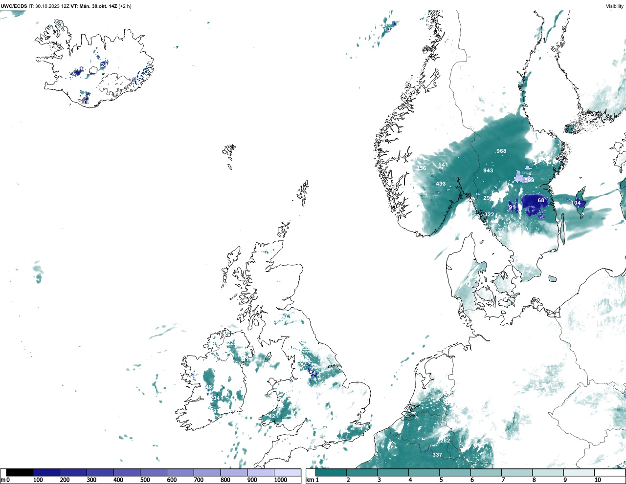Click the 'km' unit label of the legend
The image size is (626, 484).
(310, 480)
